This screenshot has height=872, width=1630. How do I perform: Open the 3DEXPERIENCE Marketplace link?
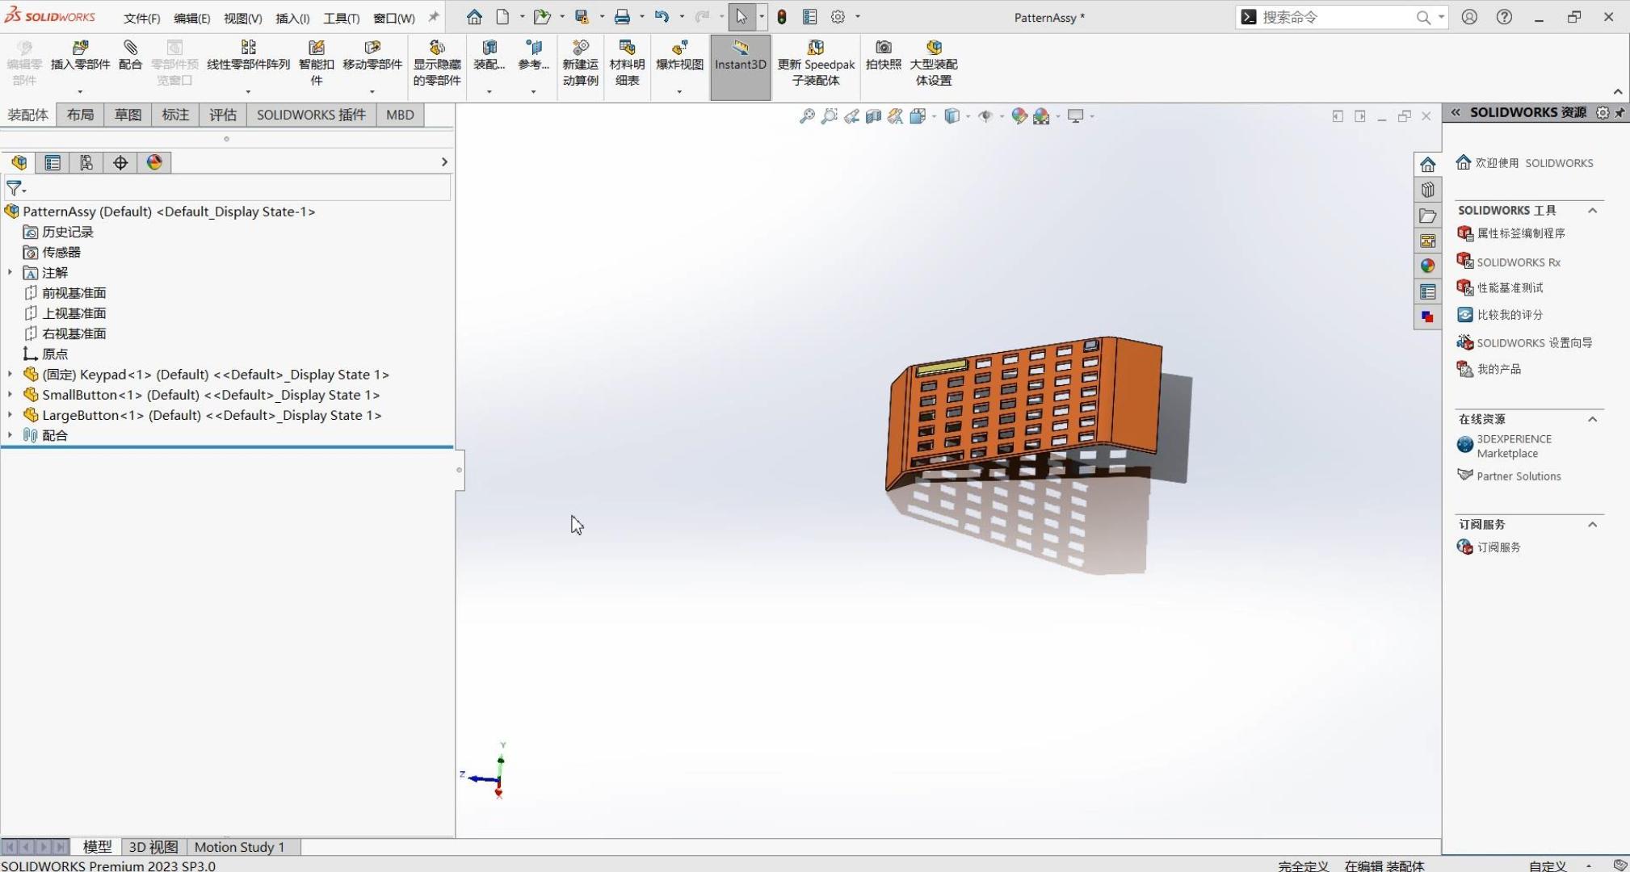click(x=1513, y=446)
